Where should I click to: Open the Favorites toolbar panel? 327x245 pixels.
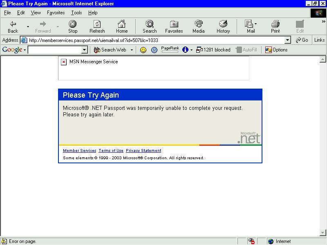click(x=174, y=27)
